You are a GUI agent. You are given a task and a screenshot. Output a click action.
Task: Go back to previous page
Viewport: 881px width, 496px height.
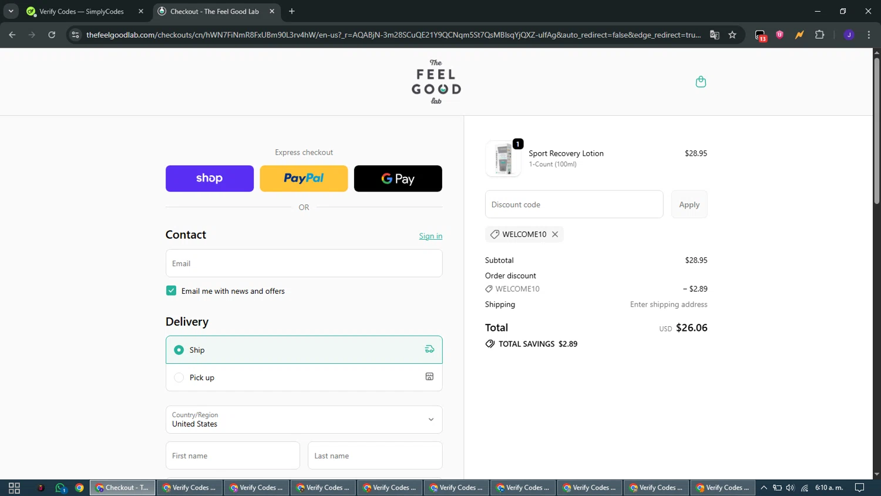click(12, 35)
